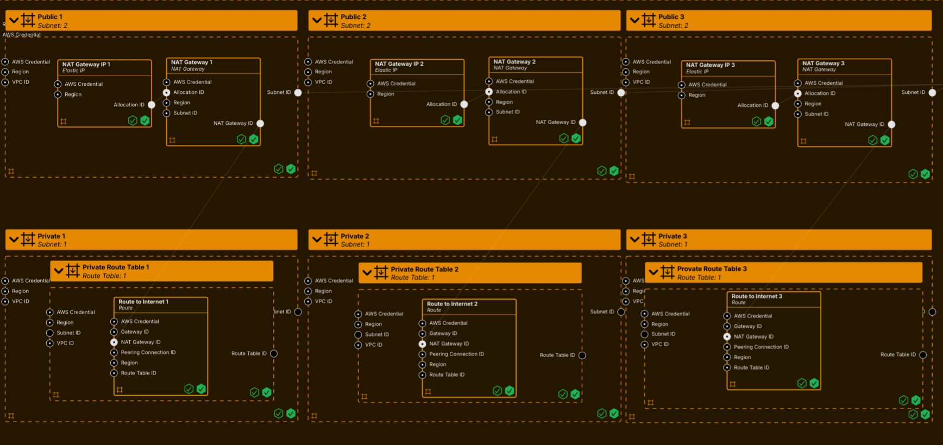
Task: Click corner frame icon of NAT Gateway IP 1 node
Action: 64,122
